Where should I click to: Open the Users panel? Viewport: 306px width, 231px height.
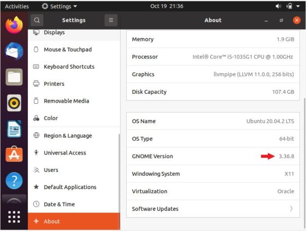74,170
